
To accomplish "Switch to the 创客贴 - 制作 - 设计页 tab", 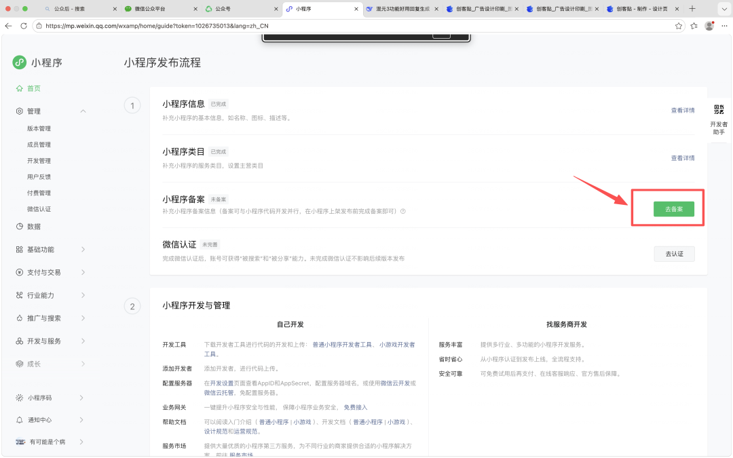I will tap(642, 9).
